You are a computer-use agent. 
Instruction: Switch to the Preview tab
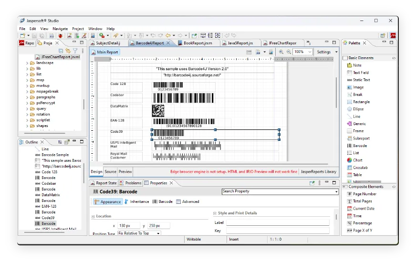point(125,171)
